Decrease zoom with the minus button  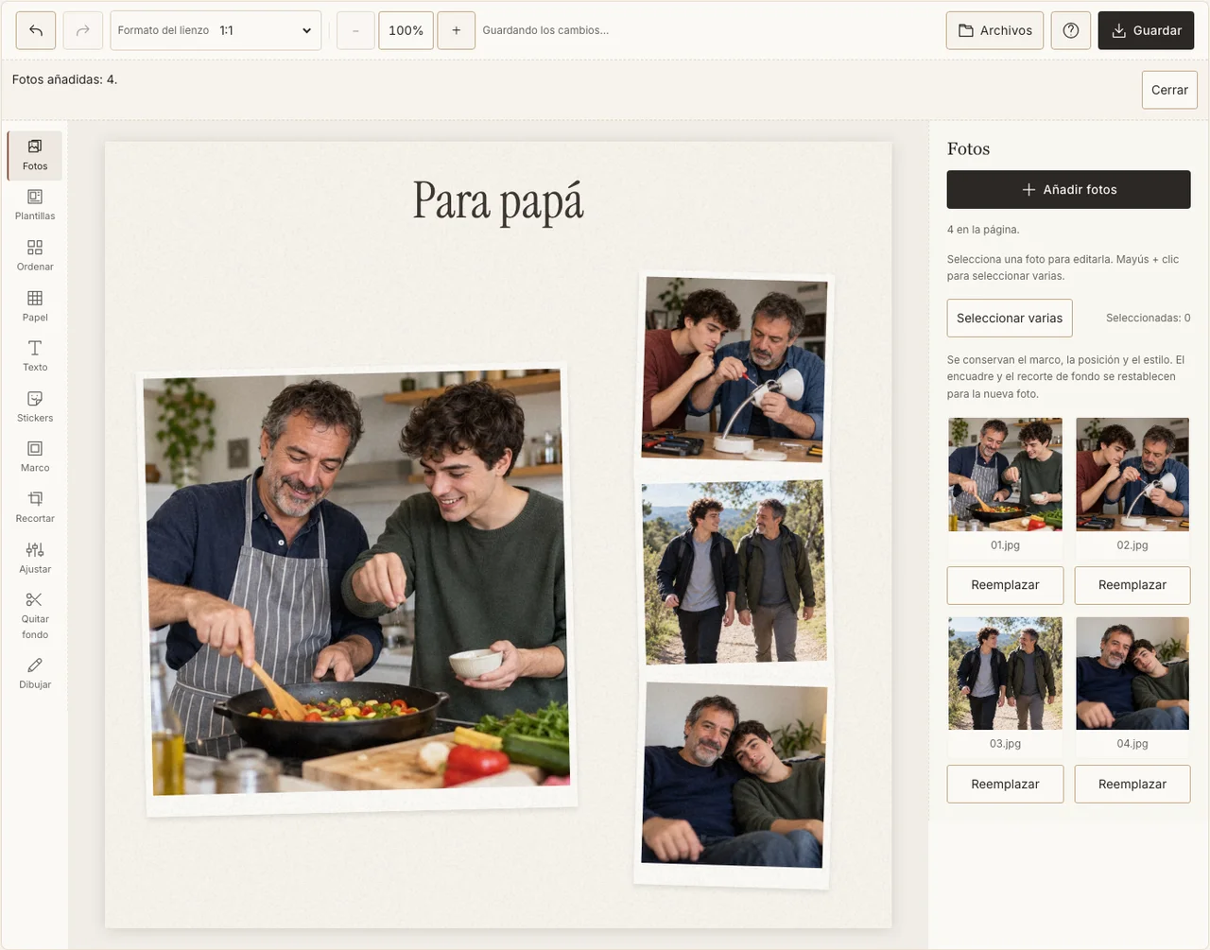pyautogui.click(x=355, y=30)
